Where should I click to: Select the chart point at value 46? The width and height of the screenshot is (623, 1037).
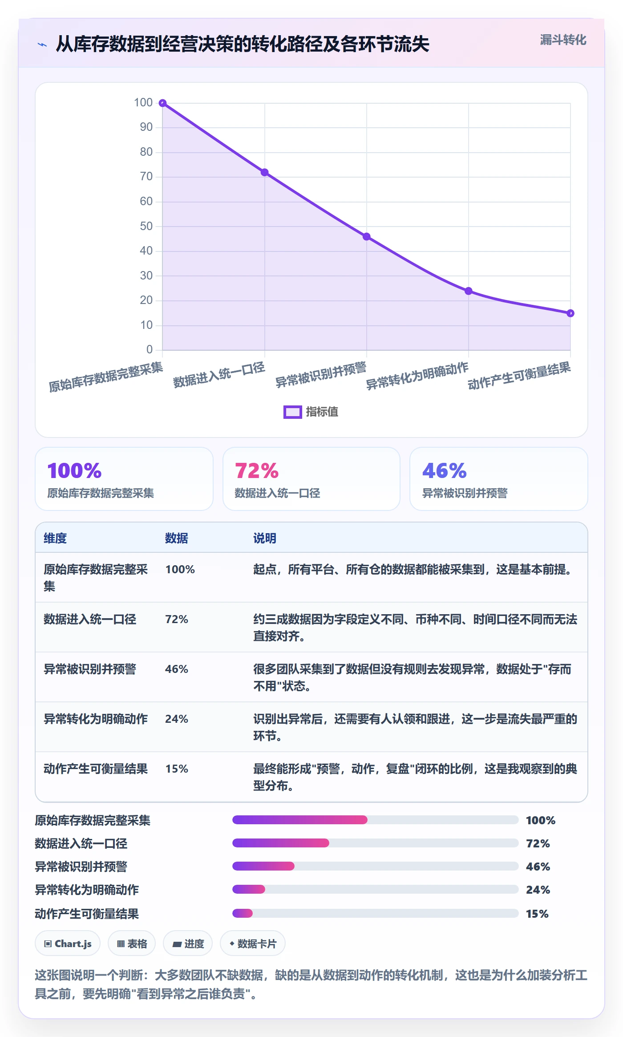click(x=367, y=237)
